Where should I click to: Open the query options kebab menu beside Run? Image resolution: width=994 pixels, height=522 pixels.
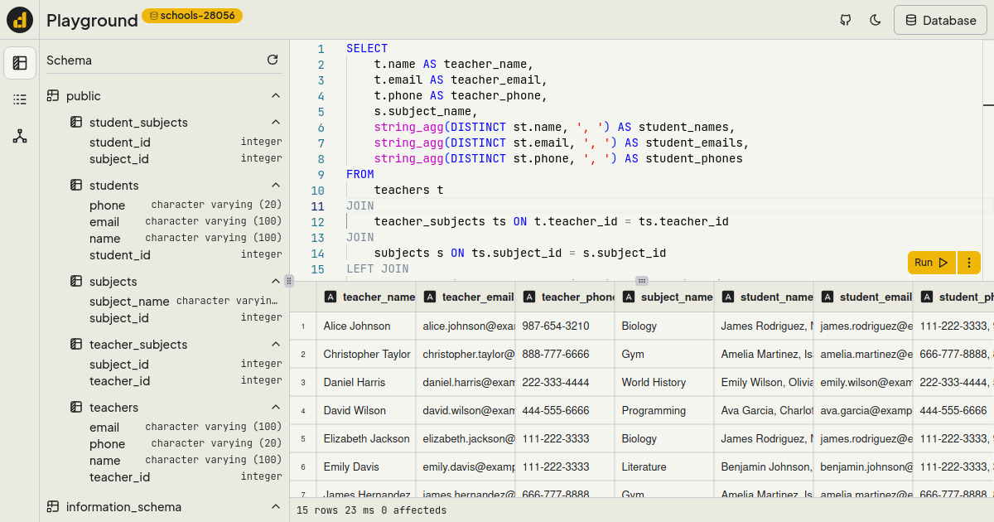968,262
